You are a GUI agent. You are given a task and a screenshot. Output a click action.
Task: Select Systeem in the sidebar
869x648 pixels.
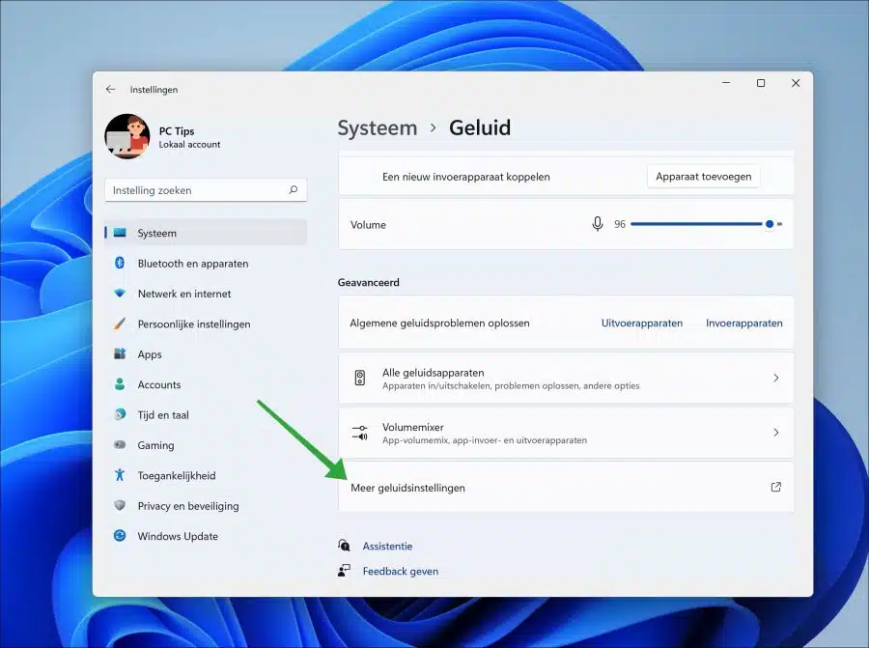pos(206,233)
